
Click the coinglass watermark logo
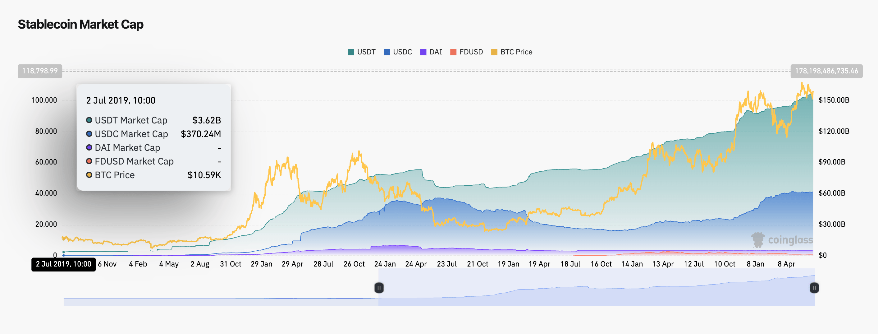click(782, 240)
